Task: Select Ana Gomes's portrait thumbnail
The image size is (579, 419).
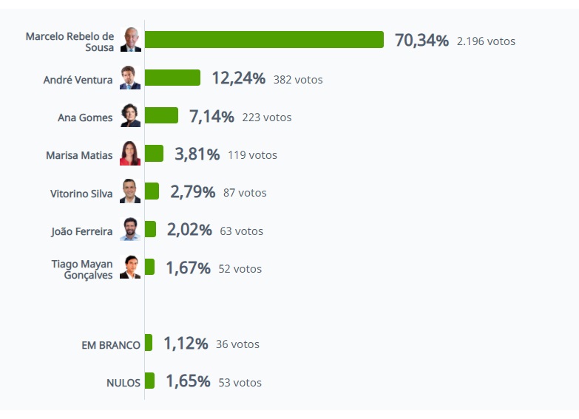Action: 130,116
